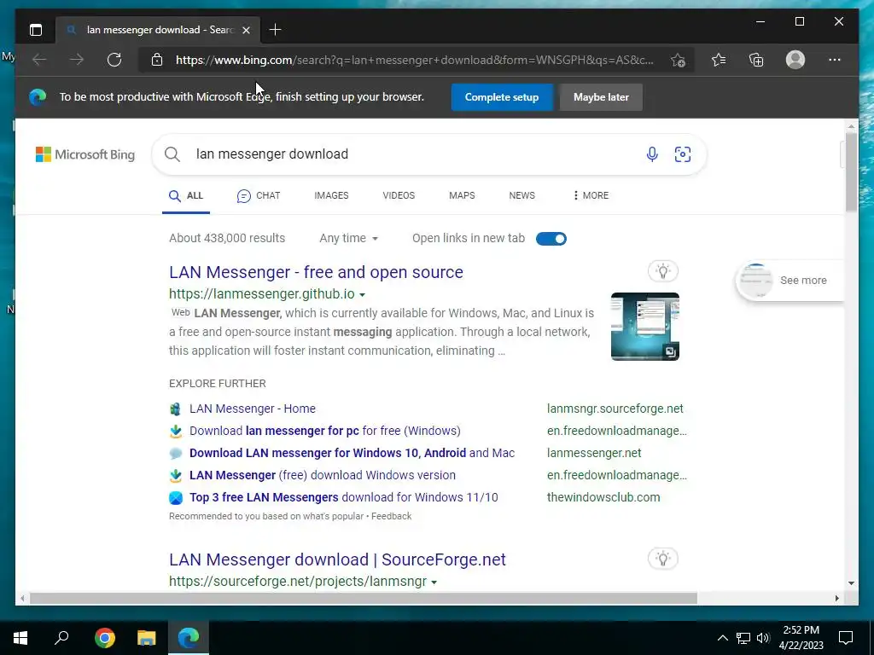Click lanmessenger.net domain text
Image resolution: width=874 pixels, height=655 pixels.
[594, 453]
